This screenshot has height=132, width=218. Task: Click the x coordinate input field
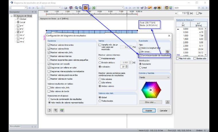[x=182, y=13]
